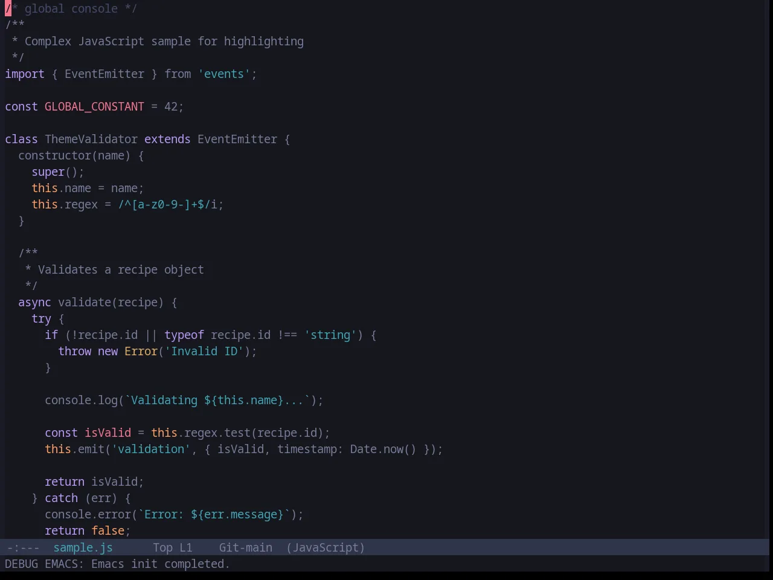Click the 'Invalid ID' string
Viewport: 773px width, 580px height.
(x=204, y=351)
